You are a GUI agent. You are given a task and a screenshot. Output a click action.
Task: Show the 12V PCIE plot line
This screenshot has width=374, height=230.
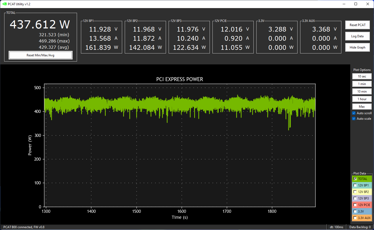point(355,205)
